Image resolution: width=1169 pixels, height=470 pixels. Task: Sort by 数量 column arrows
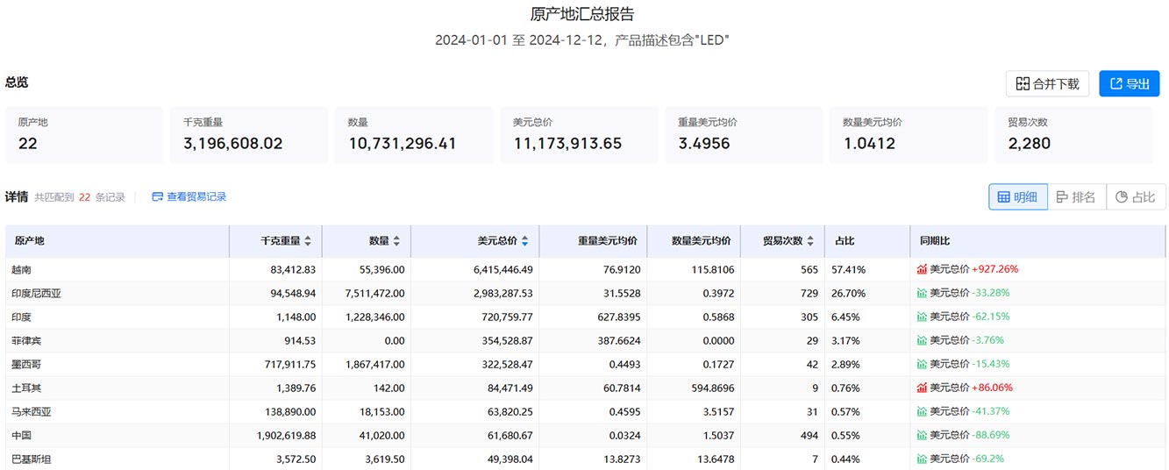click(x=396, y=241)
